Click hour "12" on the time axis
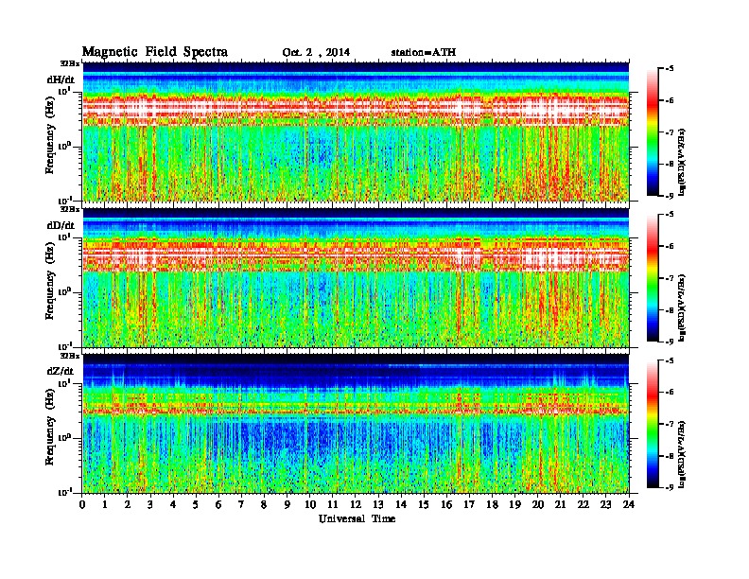This screenshot has height=579, width=749. (x=356, y=505)
